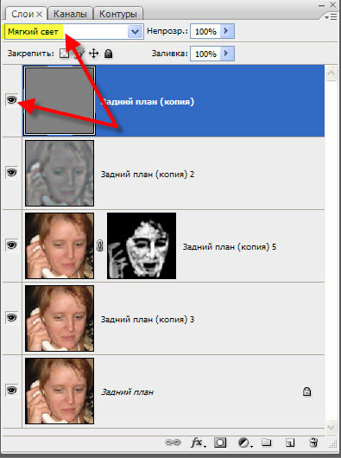Image resolution: width=341 pixels, height=458 pixels.
Task: Open the fx layer style menu
Action: 198,442
